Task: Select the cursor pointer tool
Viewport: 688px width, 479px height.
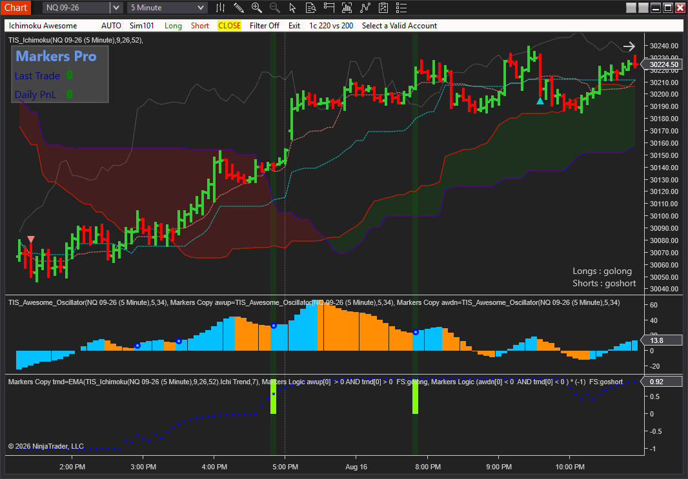Action: click(x=292, y=8)
